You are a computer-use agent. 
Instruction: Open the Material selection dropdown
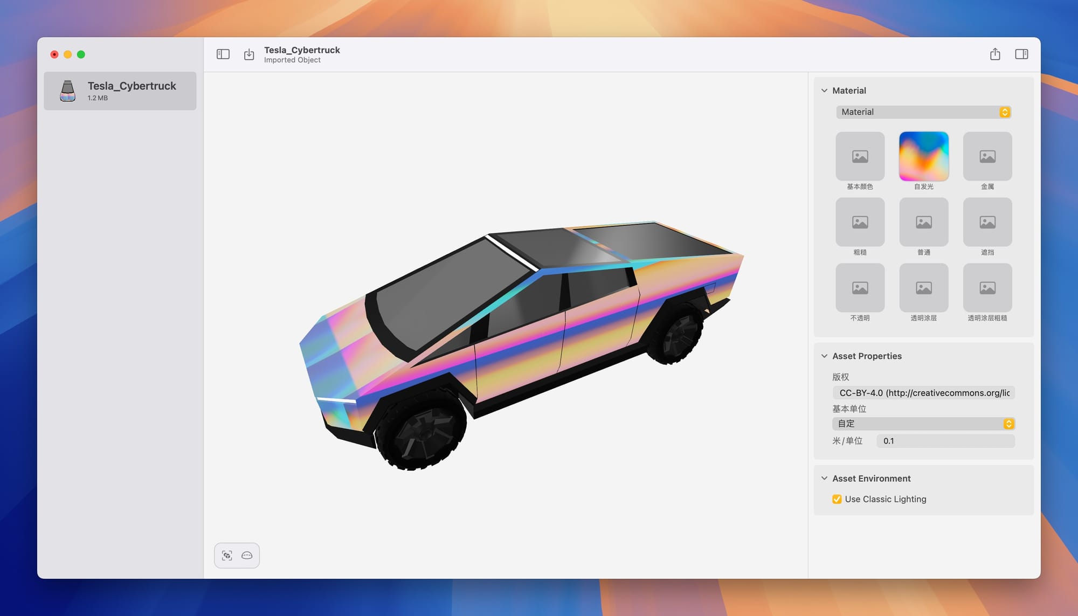click(x=923, y=112)
